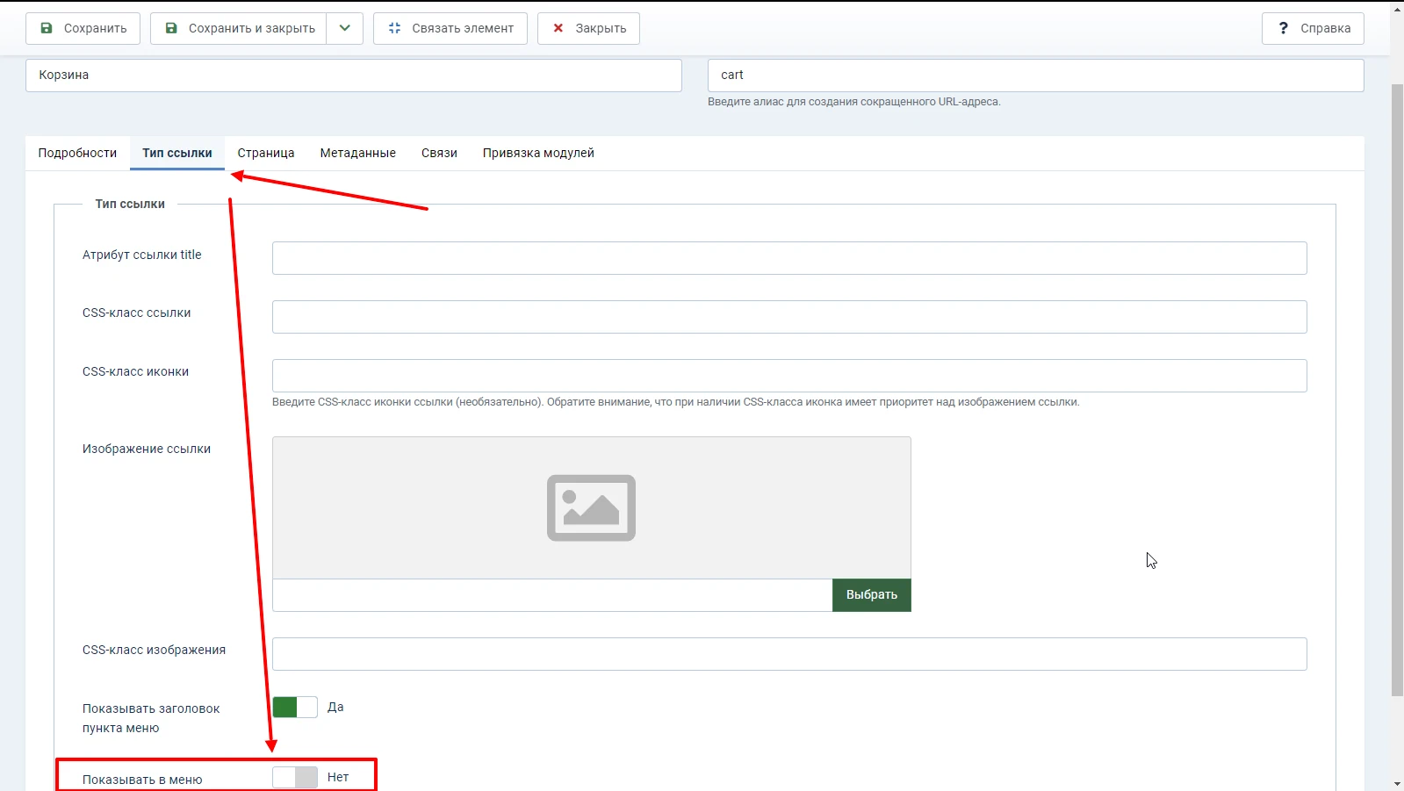The width and height of the screenshot is (1404, 791).
Task: Click the CSS-класс ссылки input field
Action: click(789, 317)
